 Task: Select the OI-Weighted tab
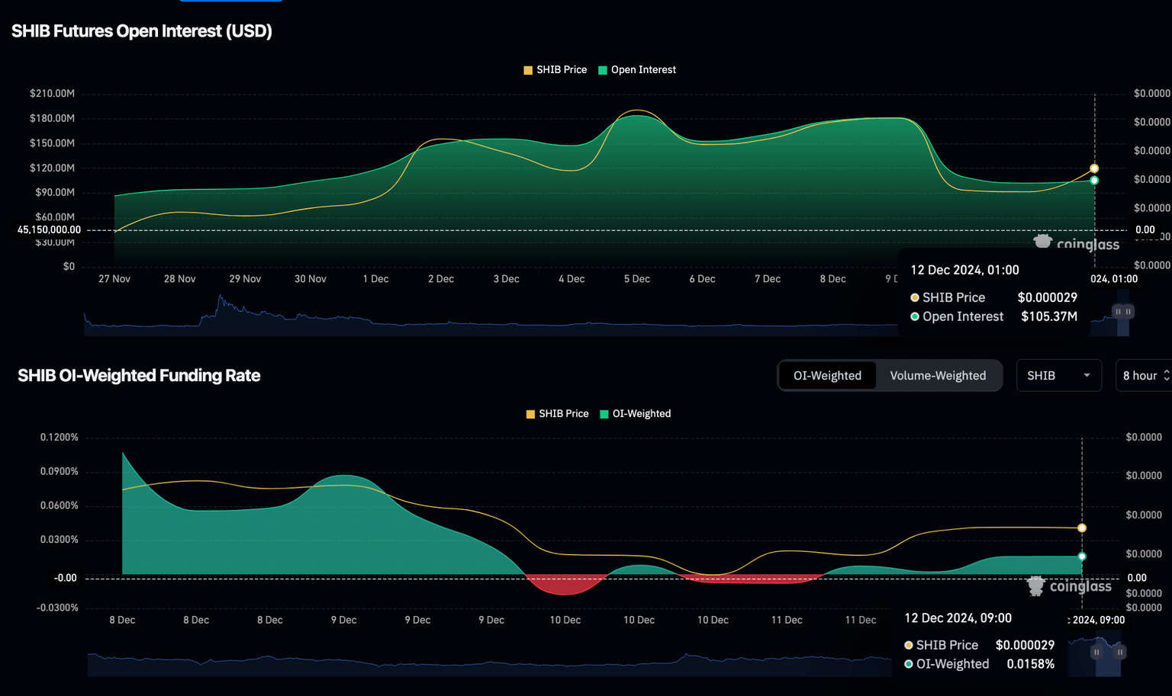(827, 376)
